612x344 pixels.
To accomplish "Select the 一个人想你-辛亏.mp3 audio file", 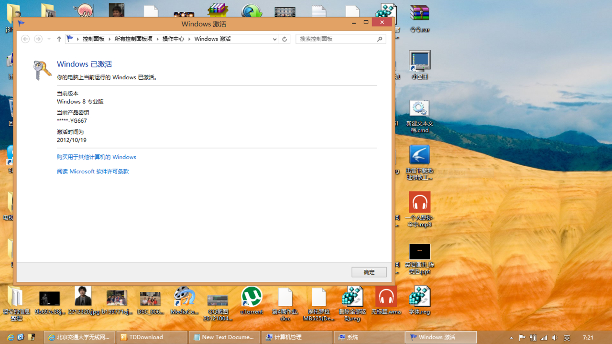I will [x=420, y=209].
